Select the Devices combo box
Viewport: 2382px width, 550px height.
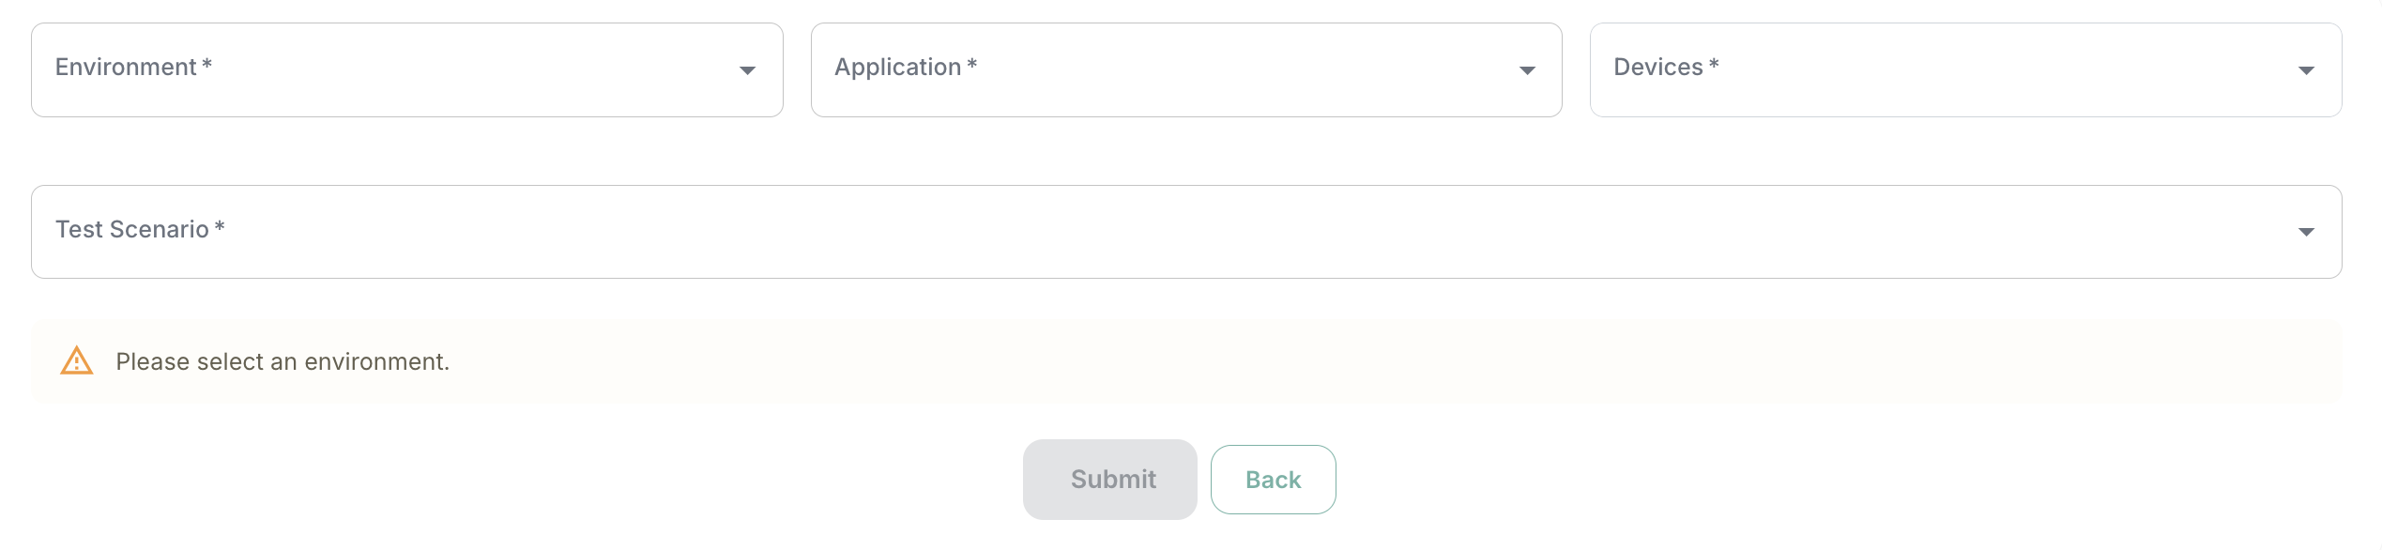[1966, 70]
